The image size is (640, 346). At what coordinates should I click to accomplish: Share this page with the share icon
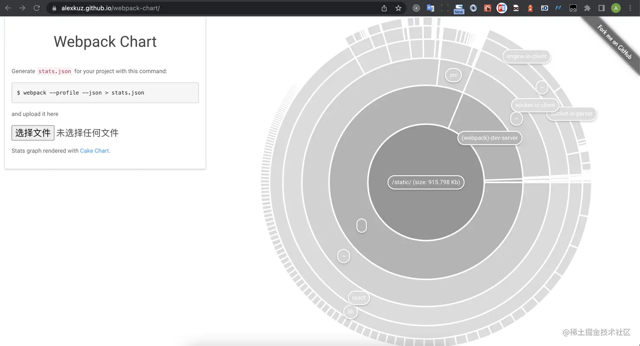point(384,8)
